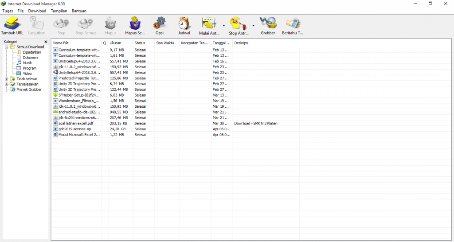454x242 pixels.
Task: Sort by Kecepatan Transfer column header
Action: tap(195, 43)
